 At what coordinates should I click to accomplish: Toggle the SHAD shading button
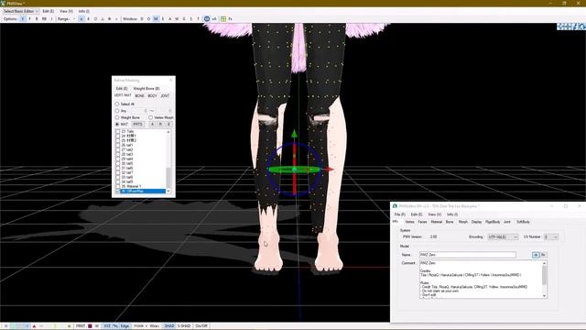169,326
